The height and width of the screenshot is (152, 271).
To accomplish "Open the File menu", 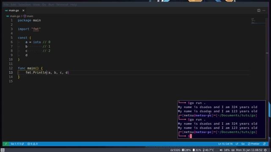I will 6,5.
